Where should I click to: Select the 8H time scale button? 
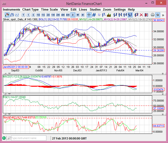tap(68, 15)
